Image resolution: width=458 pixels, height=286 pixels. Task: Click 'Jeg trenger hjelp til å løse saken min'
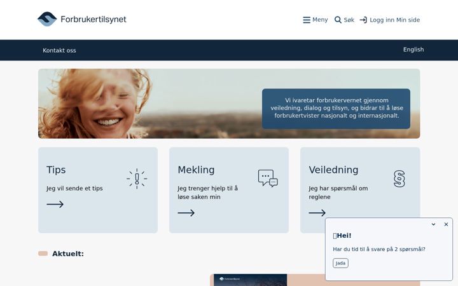tap(207, 193)
